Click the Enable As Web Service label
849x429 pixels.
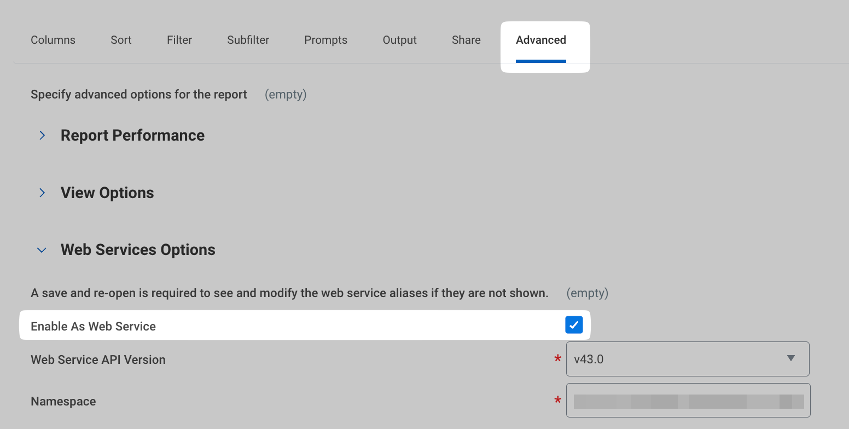pyautogui.click(x=93, y=326)
